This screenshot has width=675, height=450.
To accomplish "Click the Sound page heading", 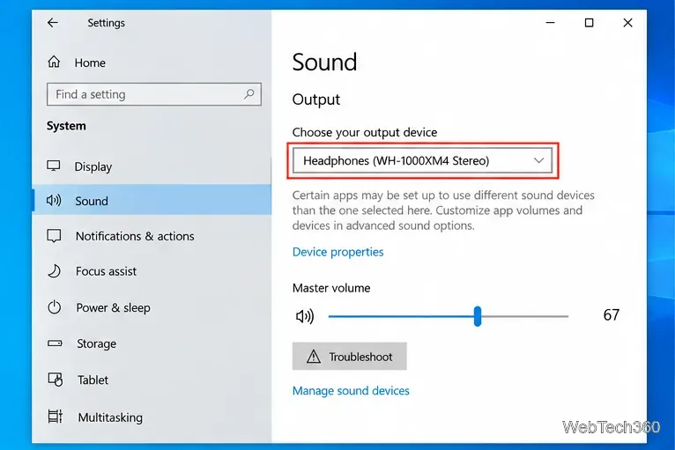I will 324,62.
